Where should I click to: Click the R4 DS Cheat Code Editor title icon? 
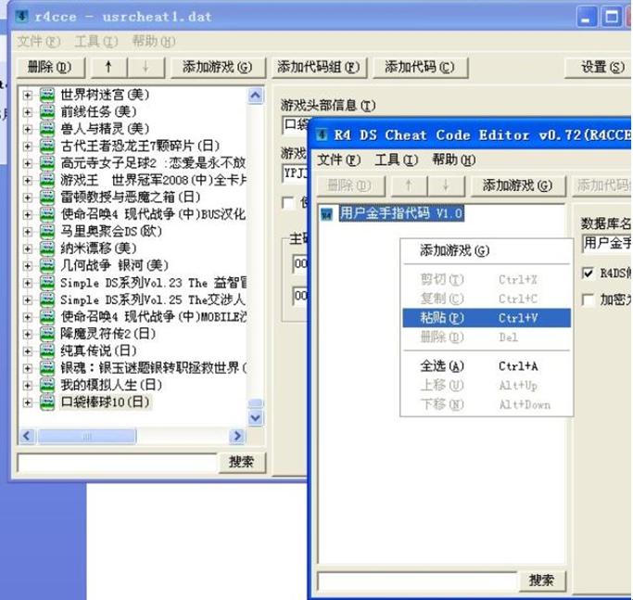322,134
